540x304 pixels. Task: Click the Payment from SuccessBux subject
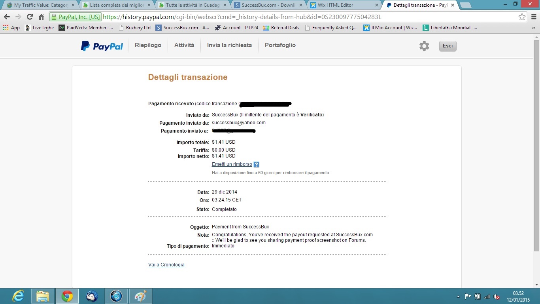point(240,227)
